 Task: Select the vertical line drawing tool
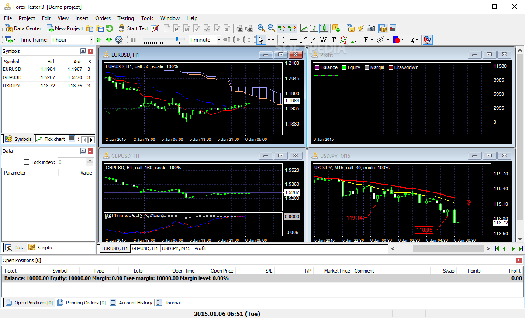click(x=283, y=40)
